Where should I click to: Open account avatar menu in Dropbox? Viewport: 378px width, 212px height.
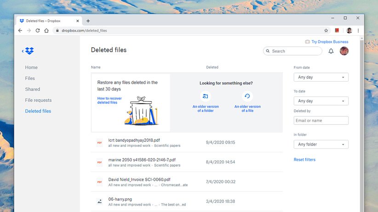344,51
